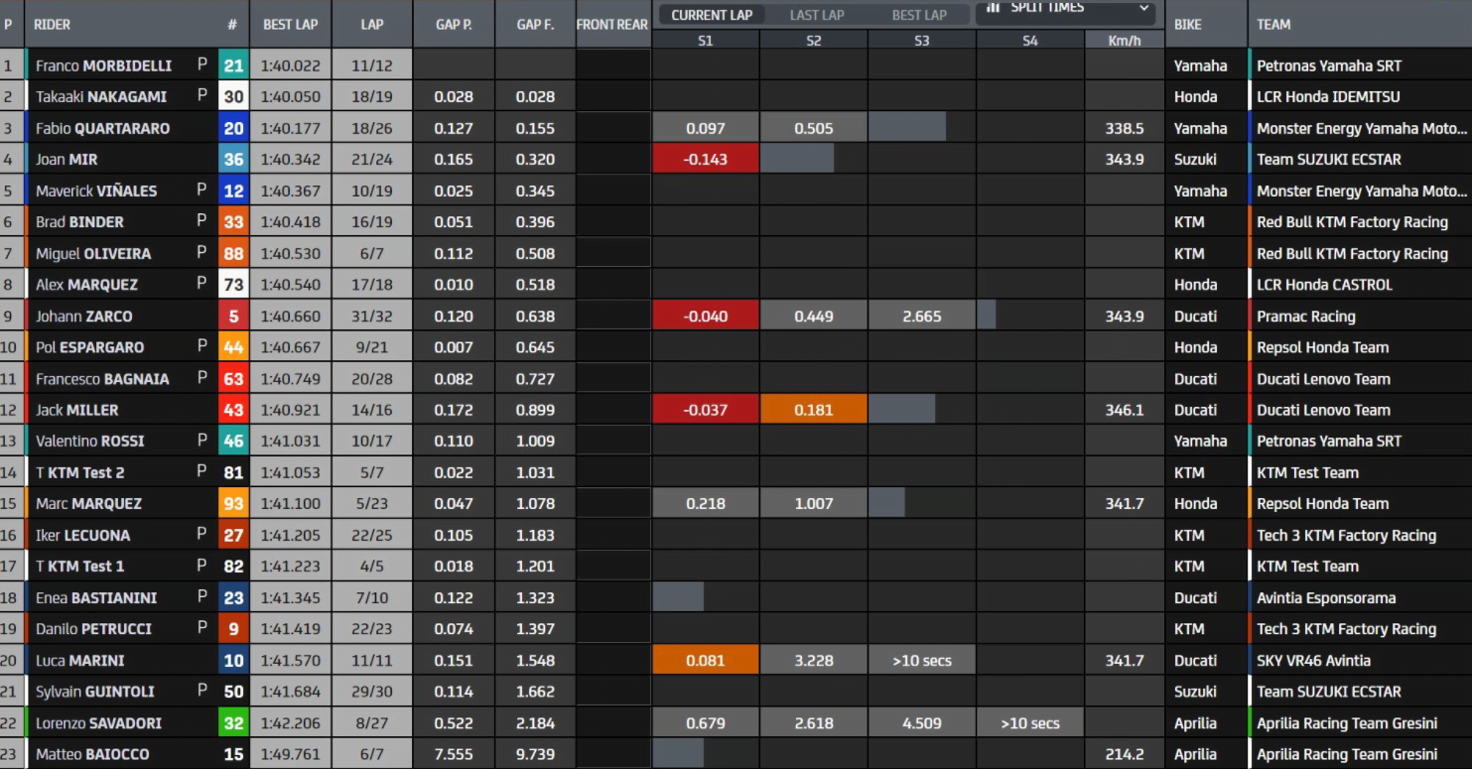This screenshot has height=769, width=1472.
Task: Click Joan Mir's number 36 badge
Action: click(233, 159)
